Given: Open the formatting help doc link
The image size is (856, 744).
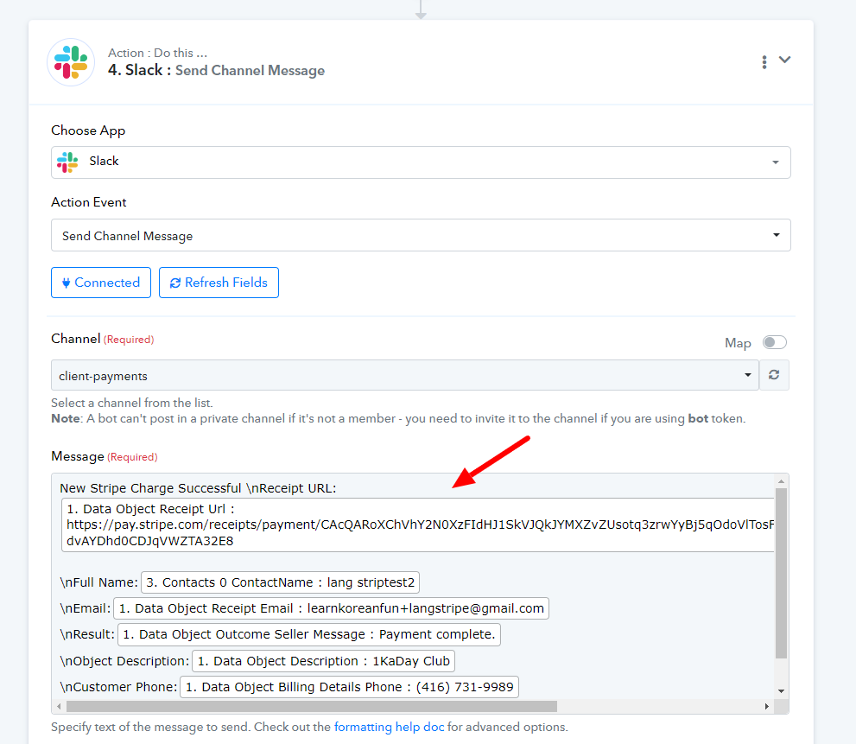Looking at the screenshot, I should click(x=390, y=727).
